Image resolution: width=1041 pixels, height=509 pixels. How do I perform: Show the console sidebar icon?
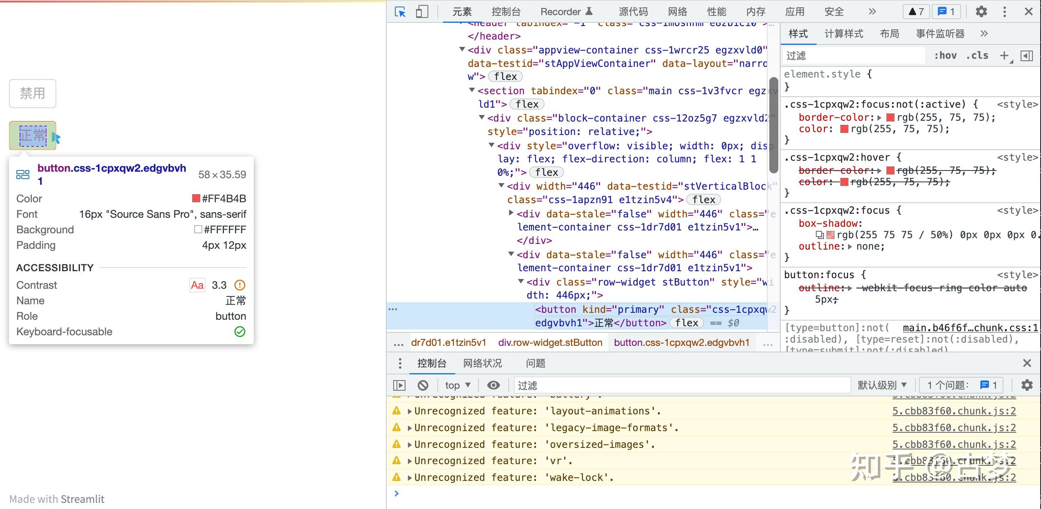click(399, 385)
